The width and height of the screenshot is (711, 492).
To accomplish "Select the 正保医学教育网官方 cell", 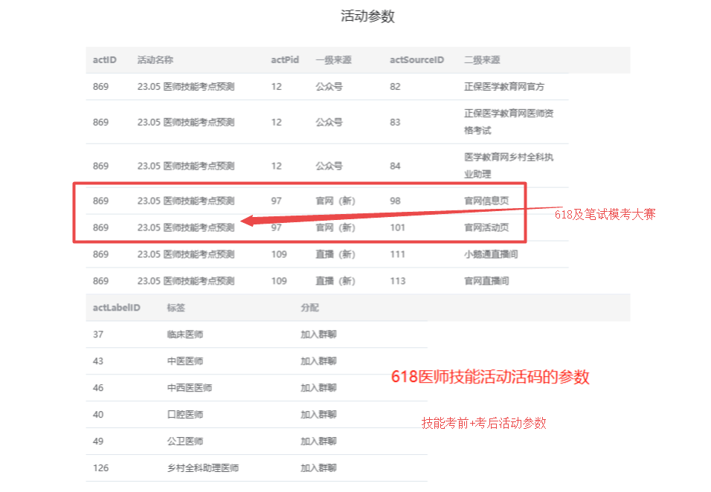I will 504,86.
